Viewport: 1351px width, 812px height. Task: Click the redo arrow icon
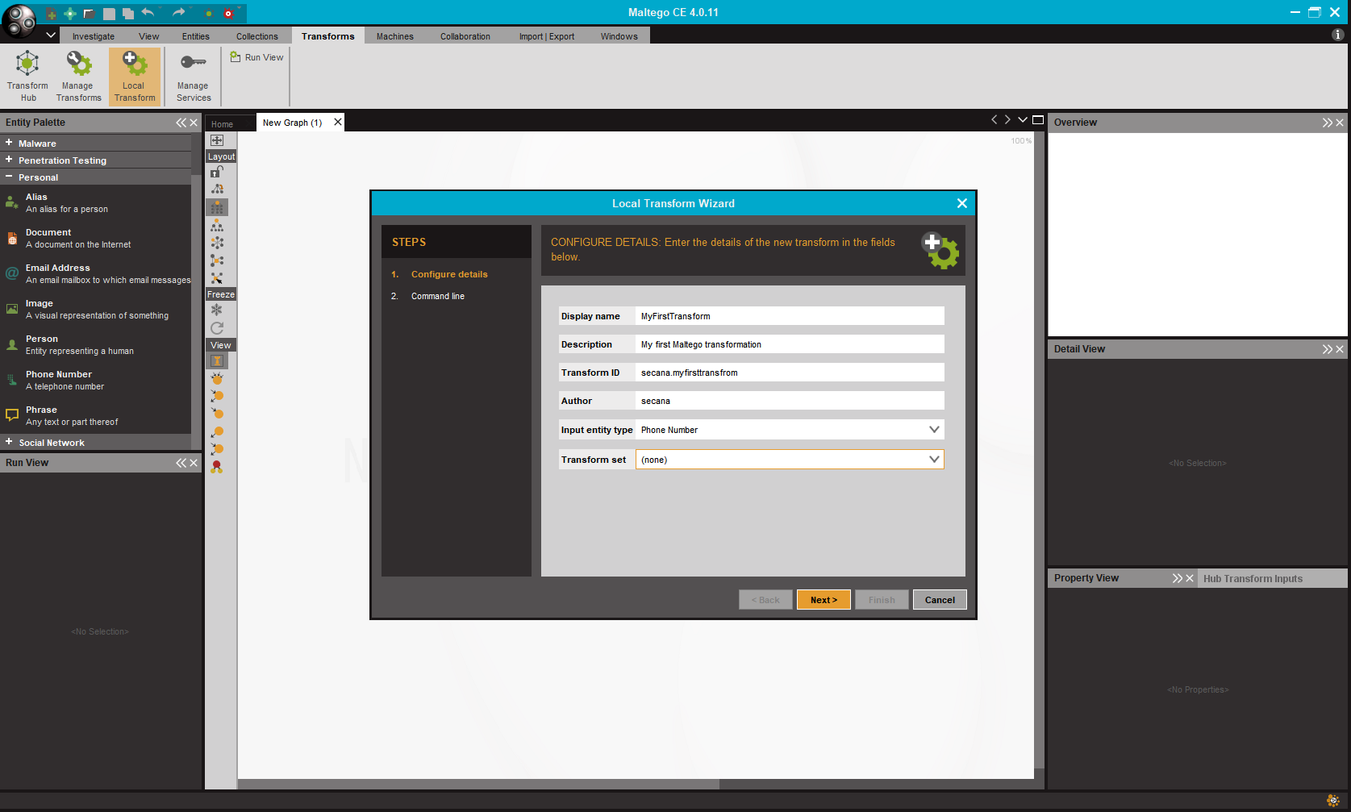[178, 12]
